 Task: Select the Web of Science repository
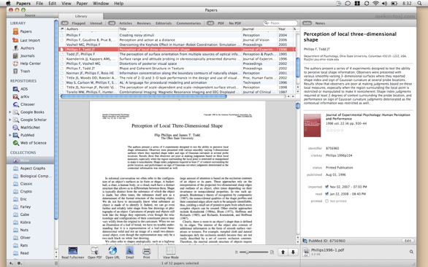(29, 143)
